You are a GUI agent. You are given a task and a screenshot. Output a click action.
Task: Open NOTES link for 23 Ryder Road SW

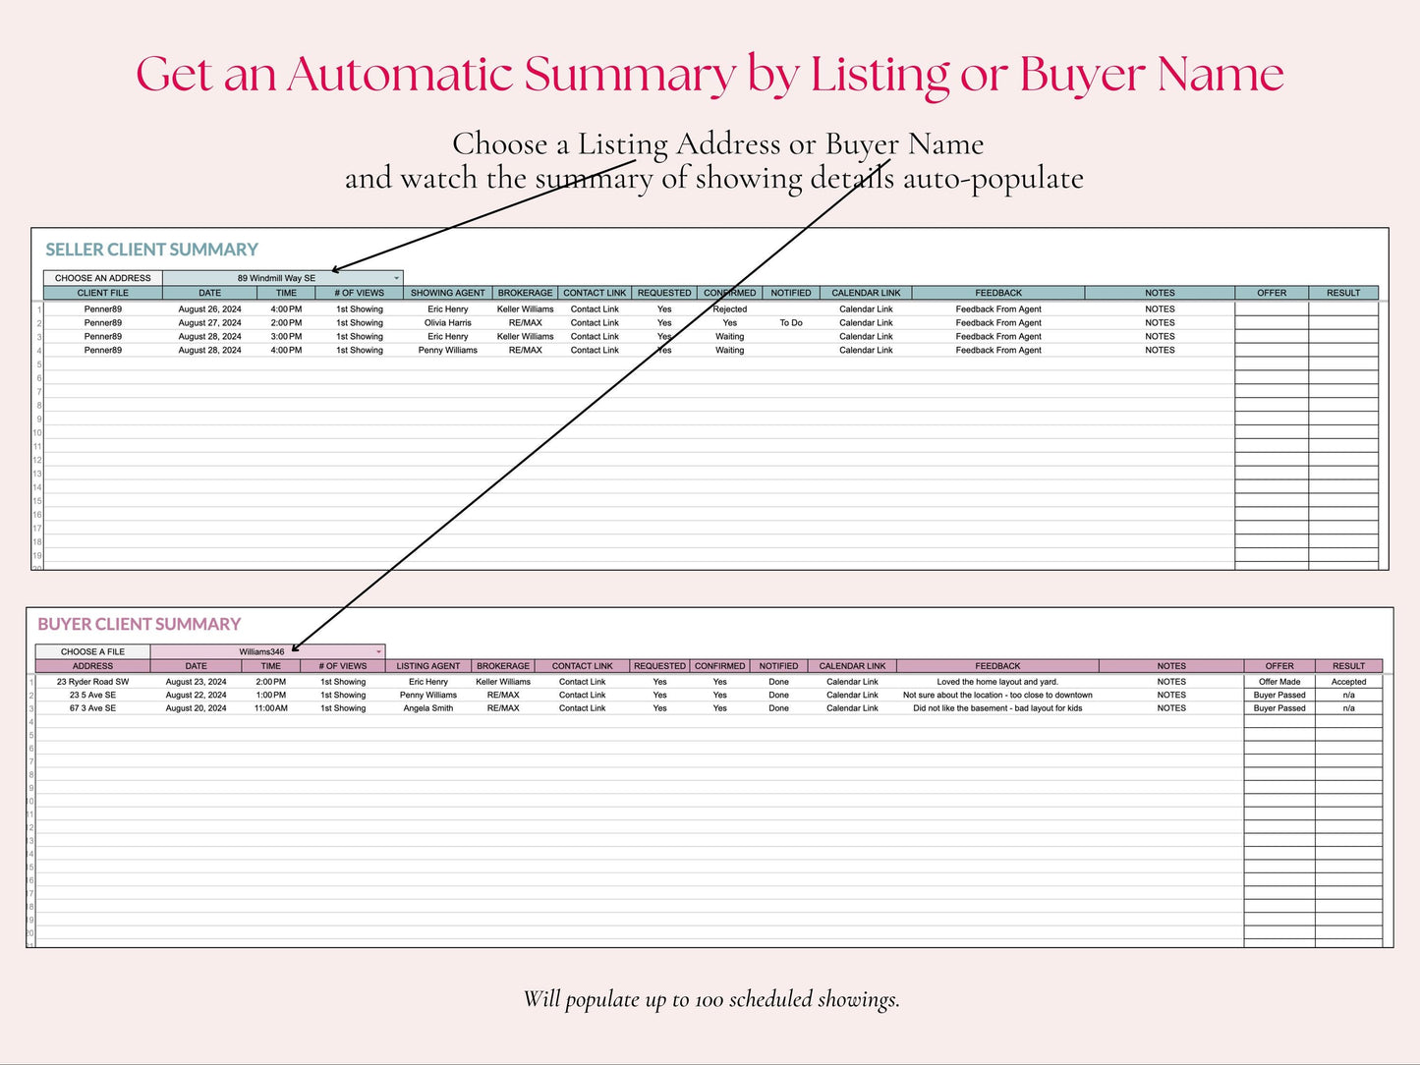[x=1171, y=682]
